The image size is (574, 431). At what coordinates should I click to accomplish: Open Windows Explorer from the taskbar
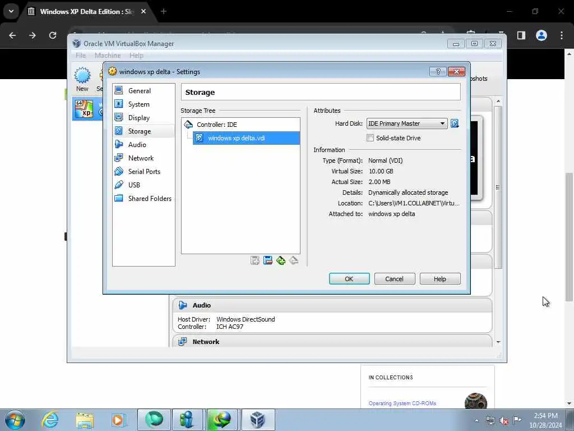(x=85, y=420)
